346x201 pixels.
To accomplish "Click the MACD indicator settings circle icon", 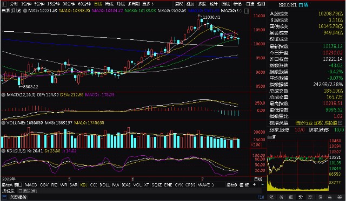I will pos(3,95).
